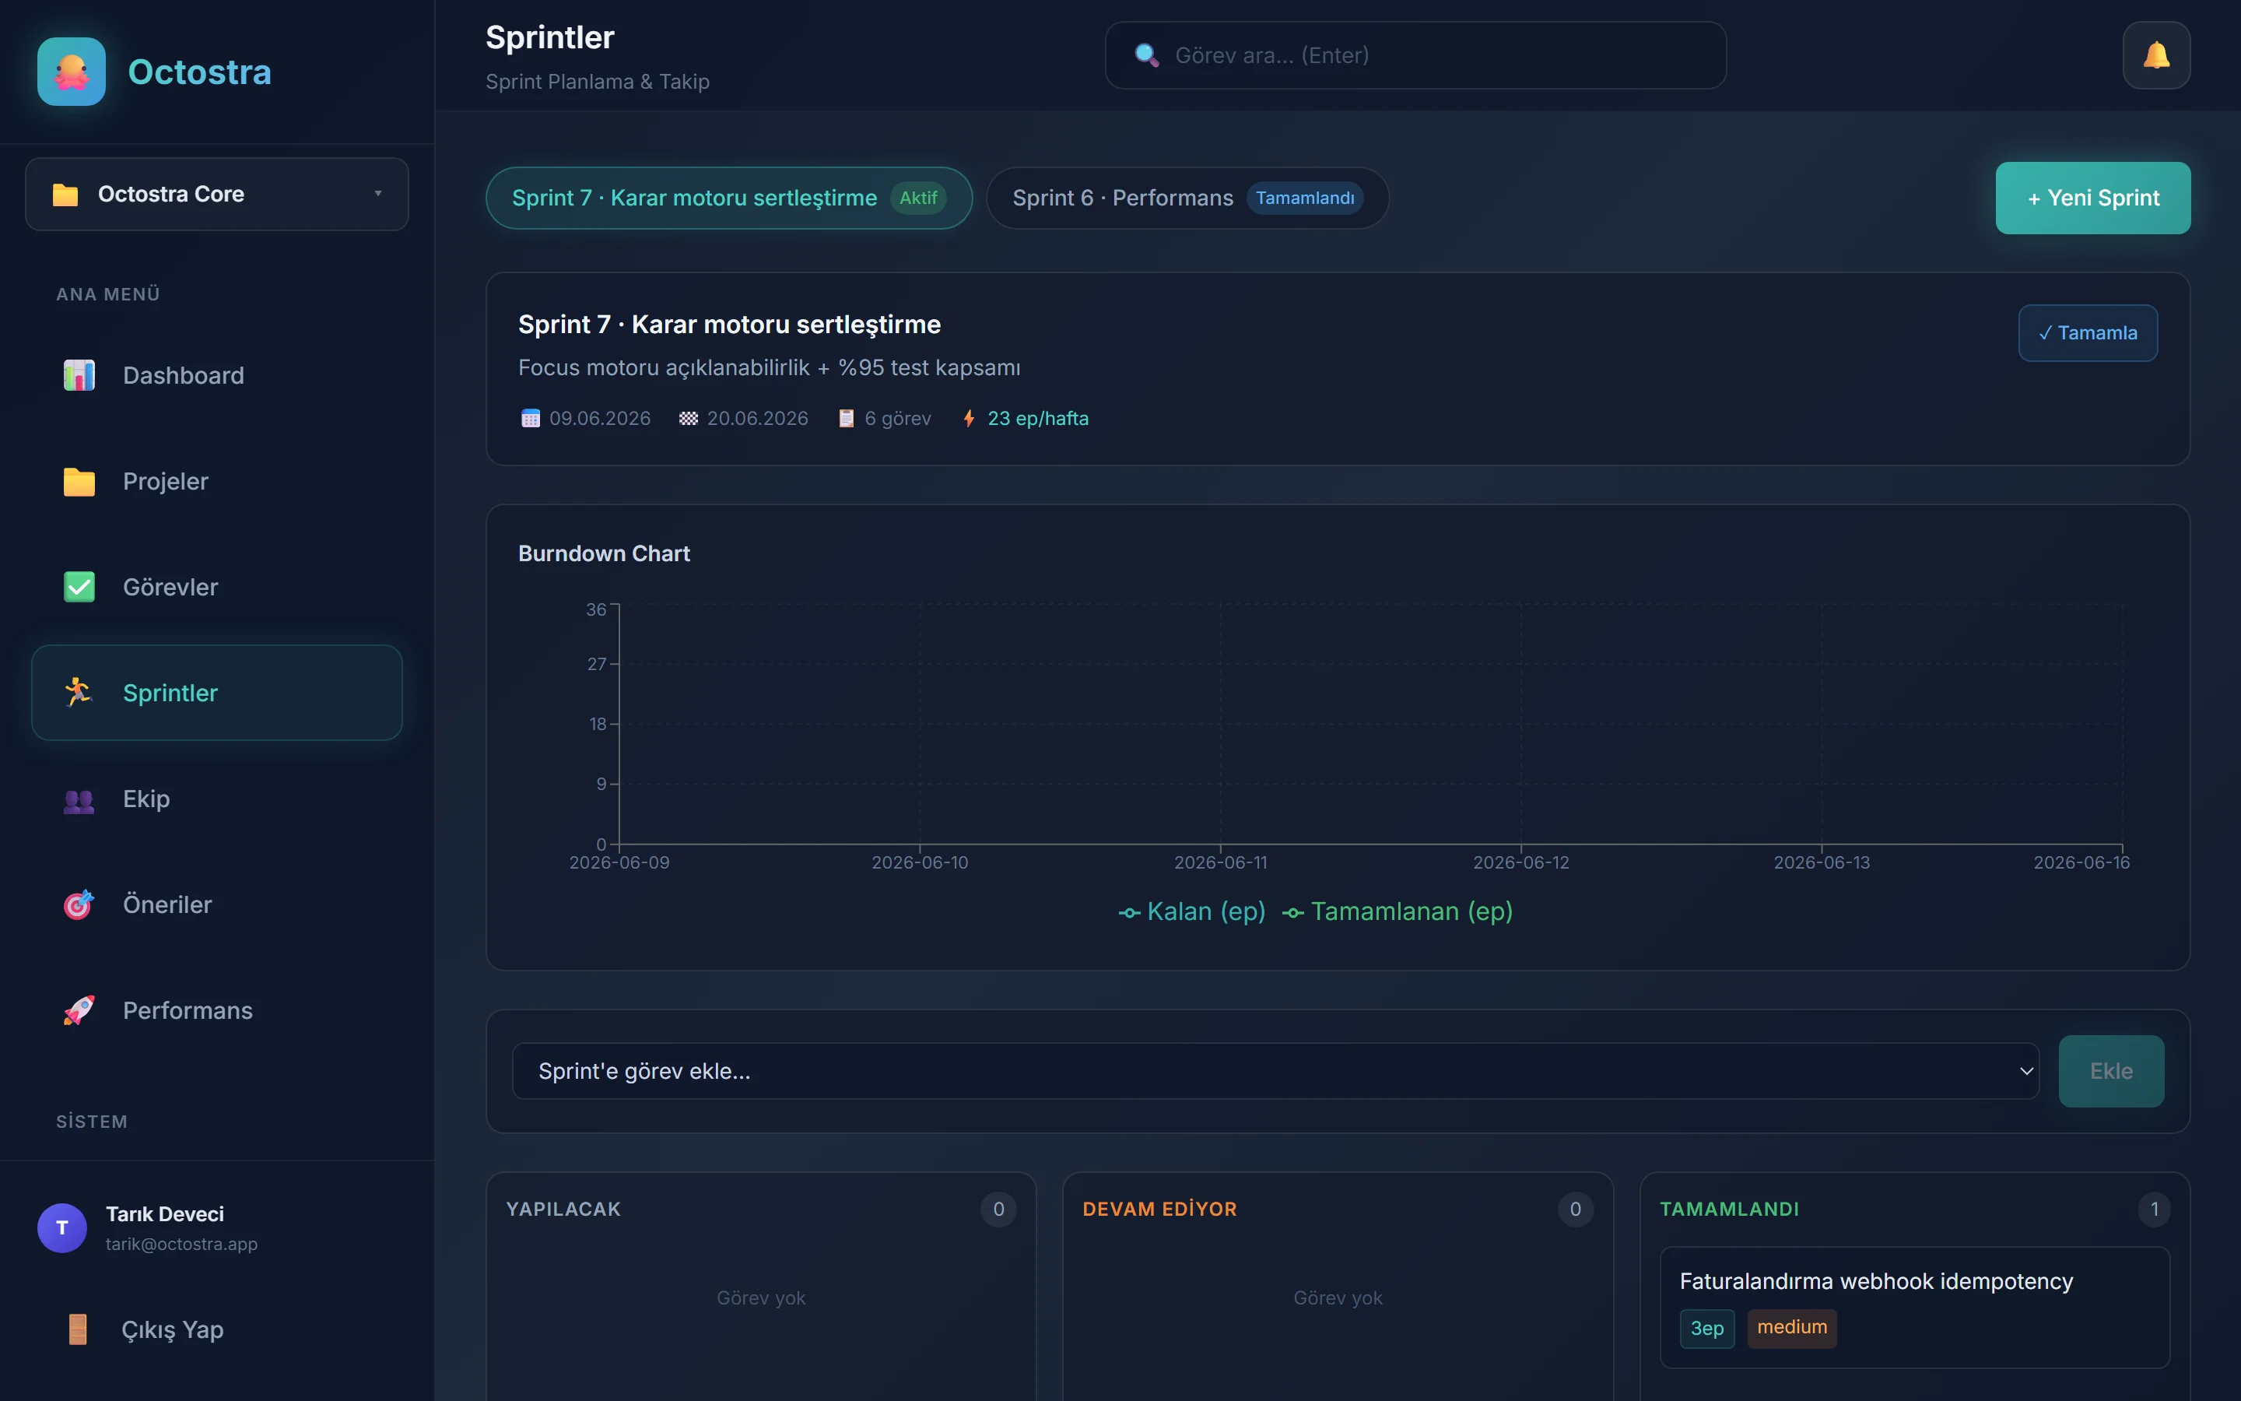Open the Faturalandırma webhook idempotency card
Image resolution: width=2241 pixels, height=1401 pixels.
point(1914,1307)
